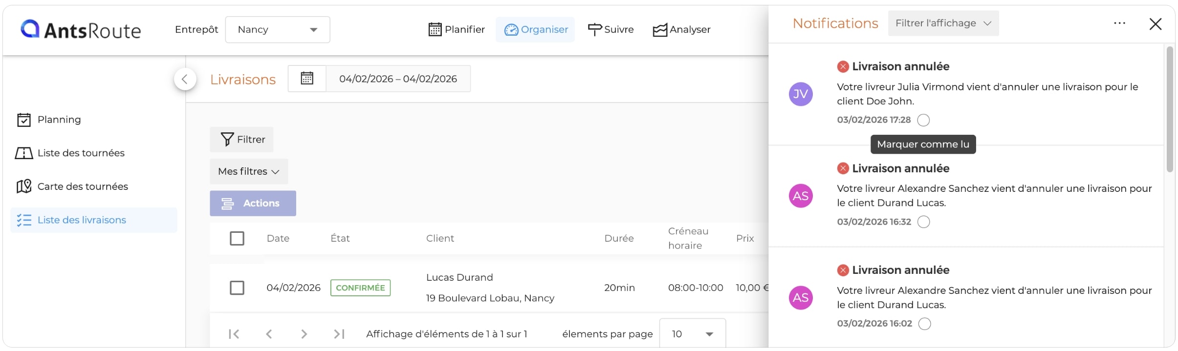The width and height of the screenshot is (1178, 351).
Task: Click the red cancelled icon on the 16:02 notification
Action: pos(843,270)
